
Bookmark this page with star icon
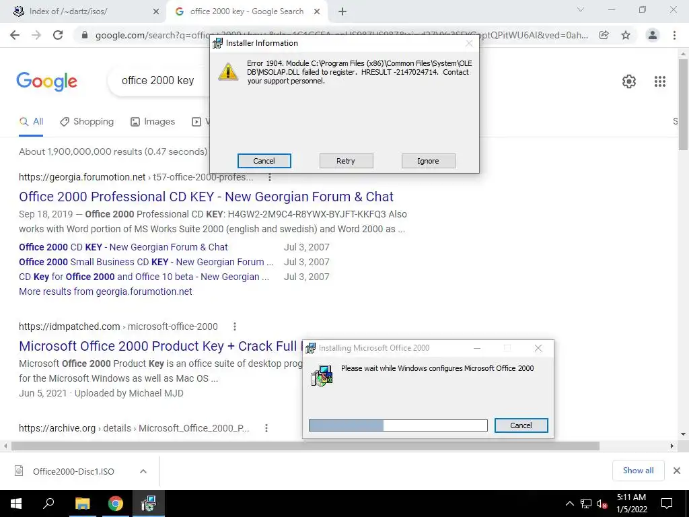(626, 35)
